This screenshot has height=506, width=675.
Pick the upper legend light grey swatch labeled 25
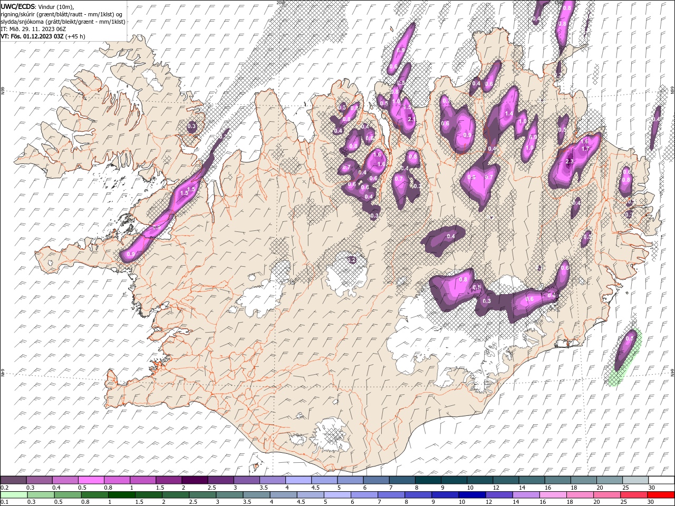[636, 480]
